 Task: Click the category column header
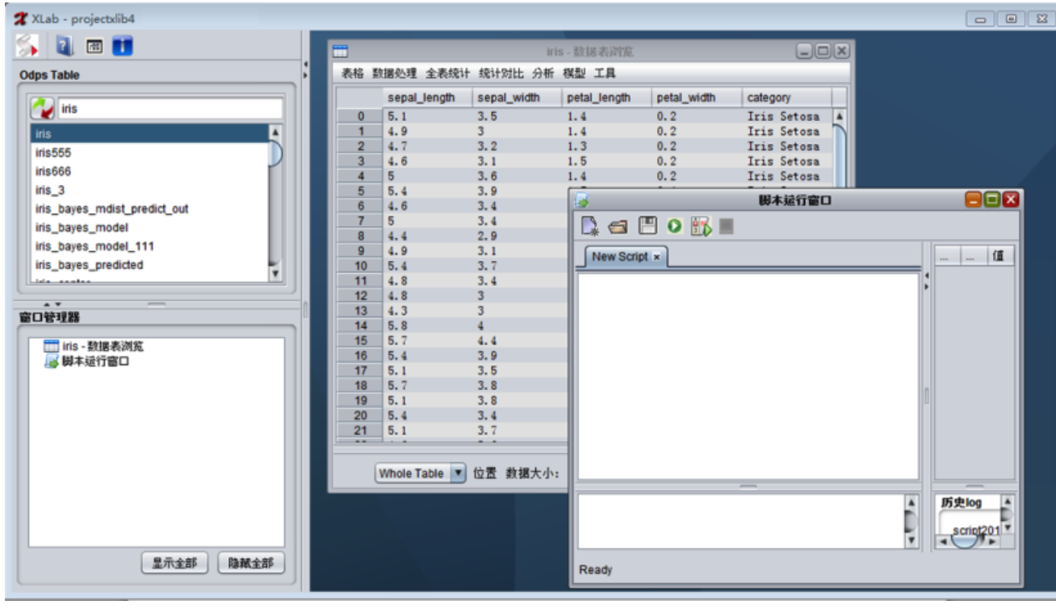tap(786, 97)
